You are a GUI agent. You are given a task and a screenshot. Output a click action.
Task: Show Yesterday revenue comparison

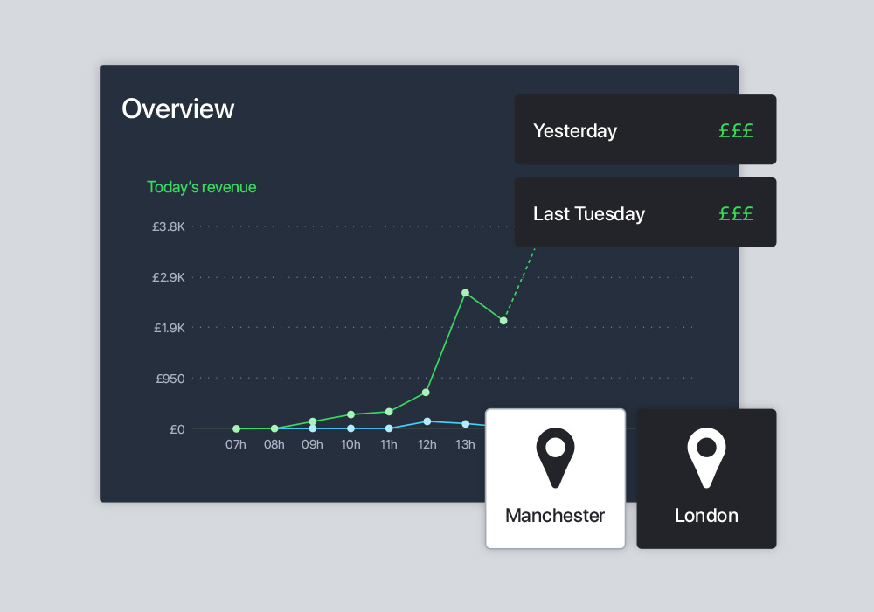[x=645, y=129]
